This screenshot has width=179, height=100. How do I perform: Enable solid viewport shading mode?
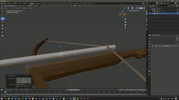click(x=141, y=8)
